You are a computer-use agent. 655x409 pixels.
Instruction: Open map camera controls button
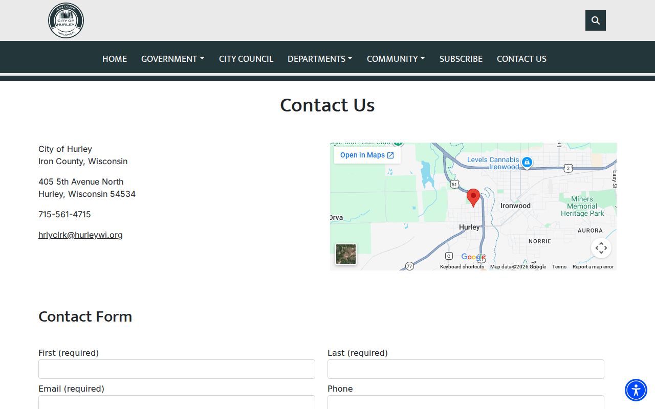(601, 248)
